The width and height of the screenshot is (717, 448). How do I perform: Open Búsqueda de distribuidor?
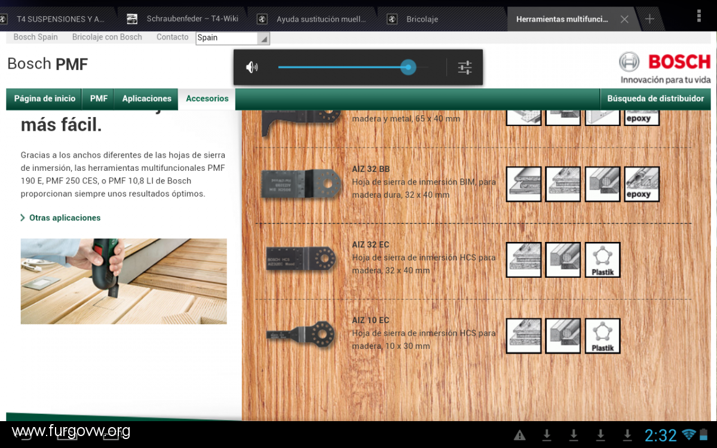tap(655, 99)
